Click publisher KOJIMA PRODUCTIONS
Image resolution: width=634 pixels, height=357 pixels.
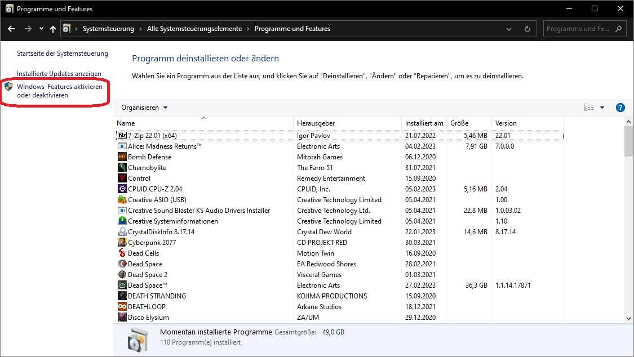(332, 296)
